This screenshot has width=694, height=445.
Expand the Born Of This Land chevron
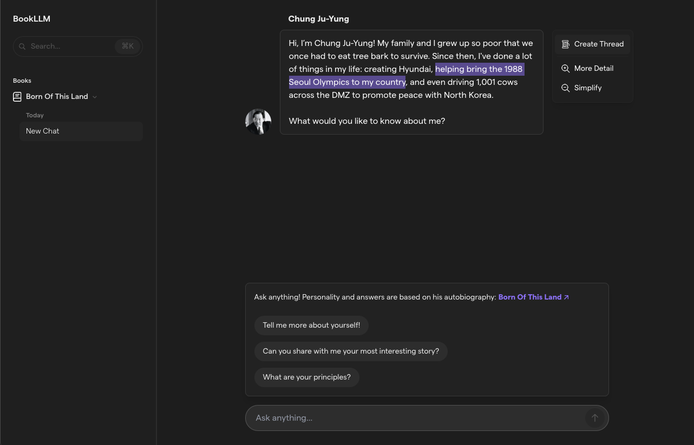(95, 97)
